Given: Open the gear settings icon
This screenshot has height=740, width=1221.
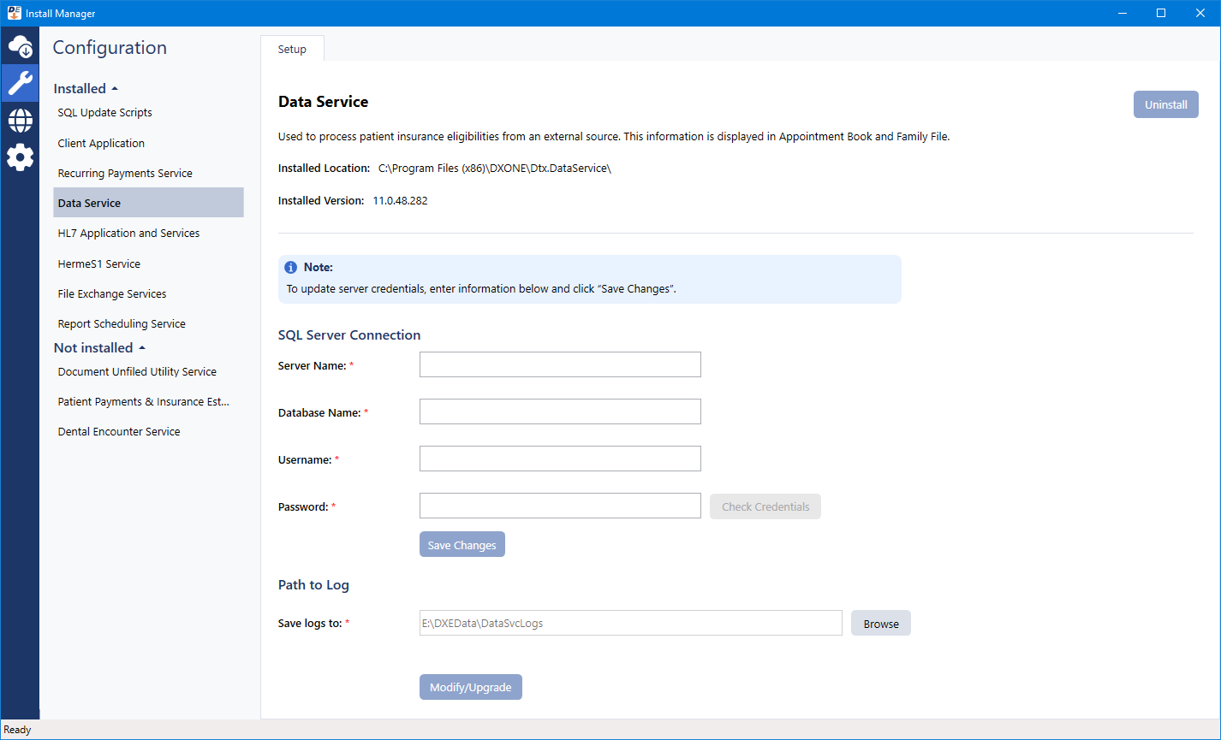Looking at the screenshot, I should point(20,157).
